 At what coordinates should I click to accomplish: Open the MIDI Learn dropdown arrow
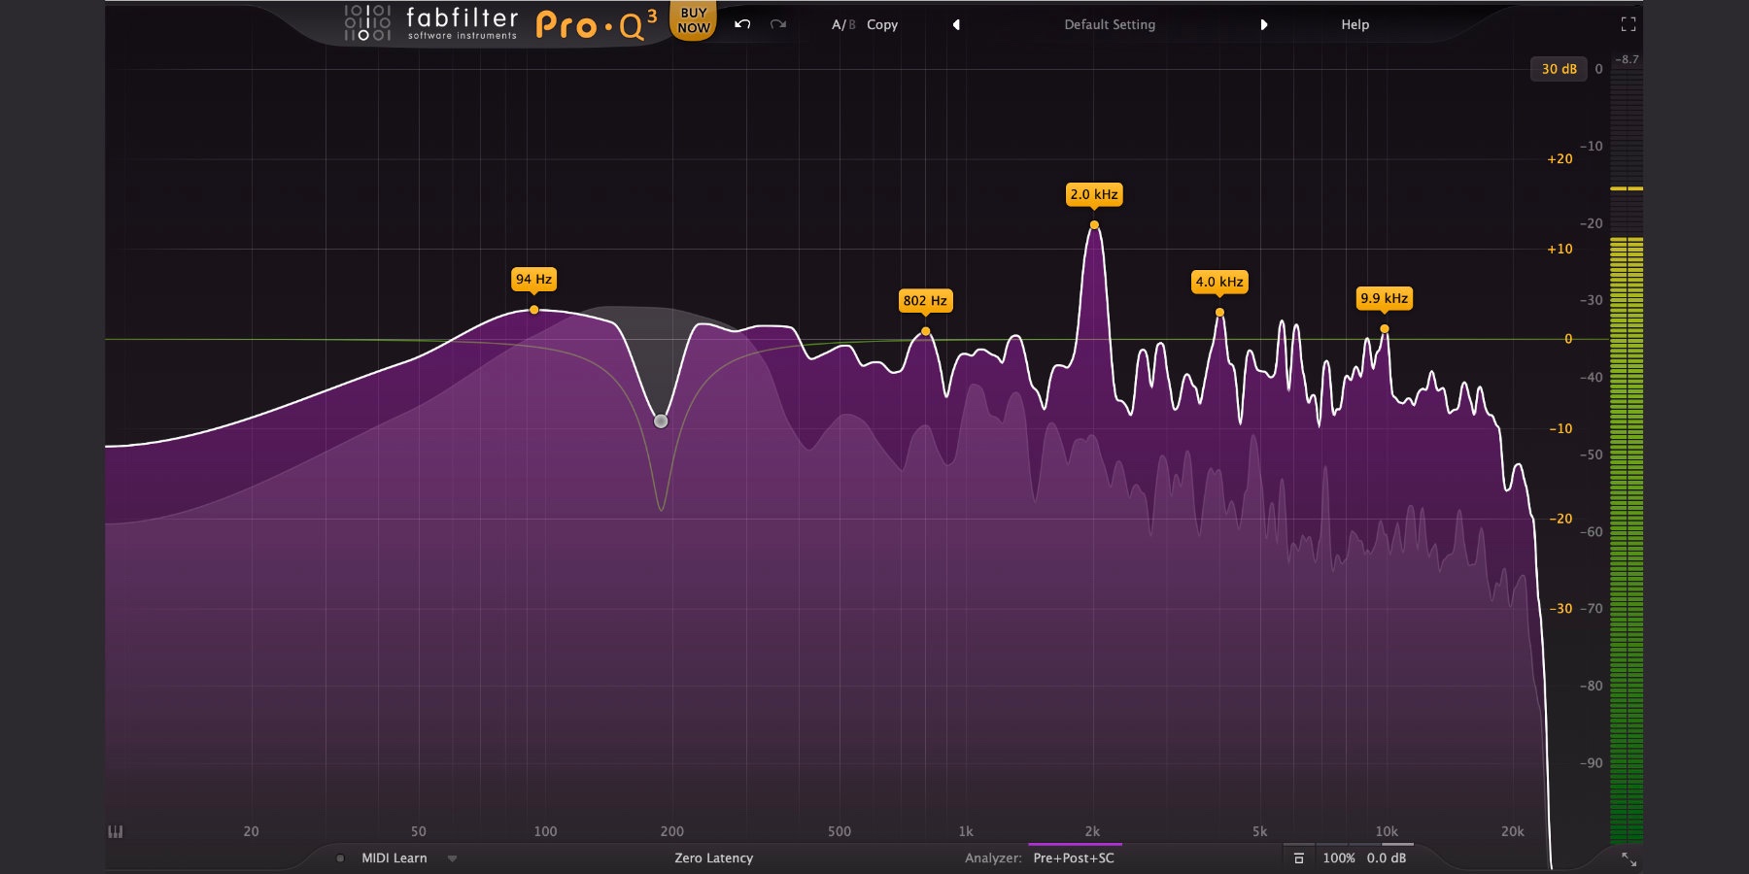tap(450, 858)
